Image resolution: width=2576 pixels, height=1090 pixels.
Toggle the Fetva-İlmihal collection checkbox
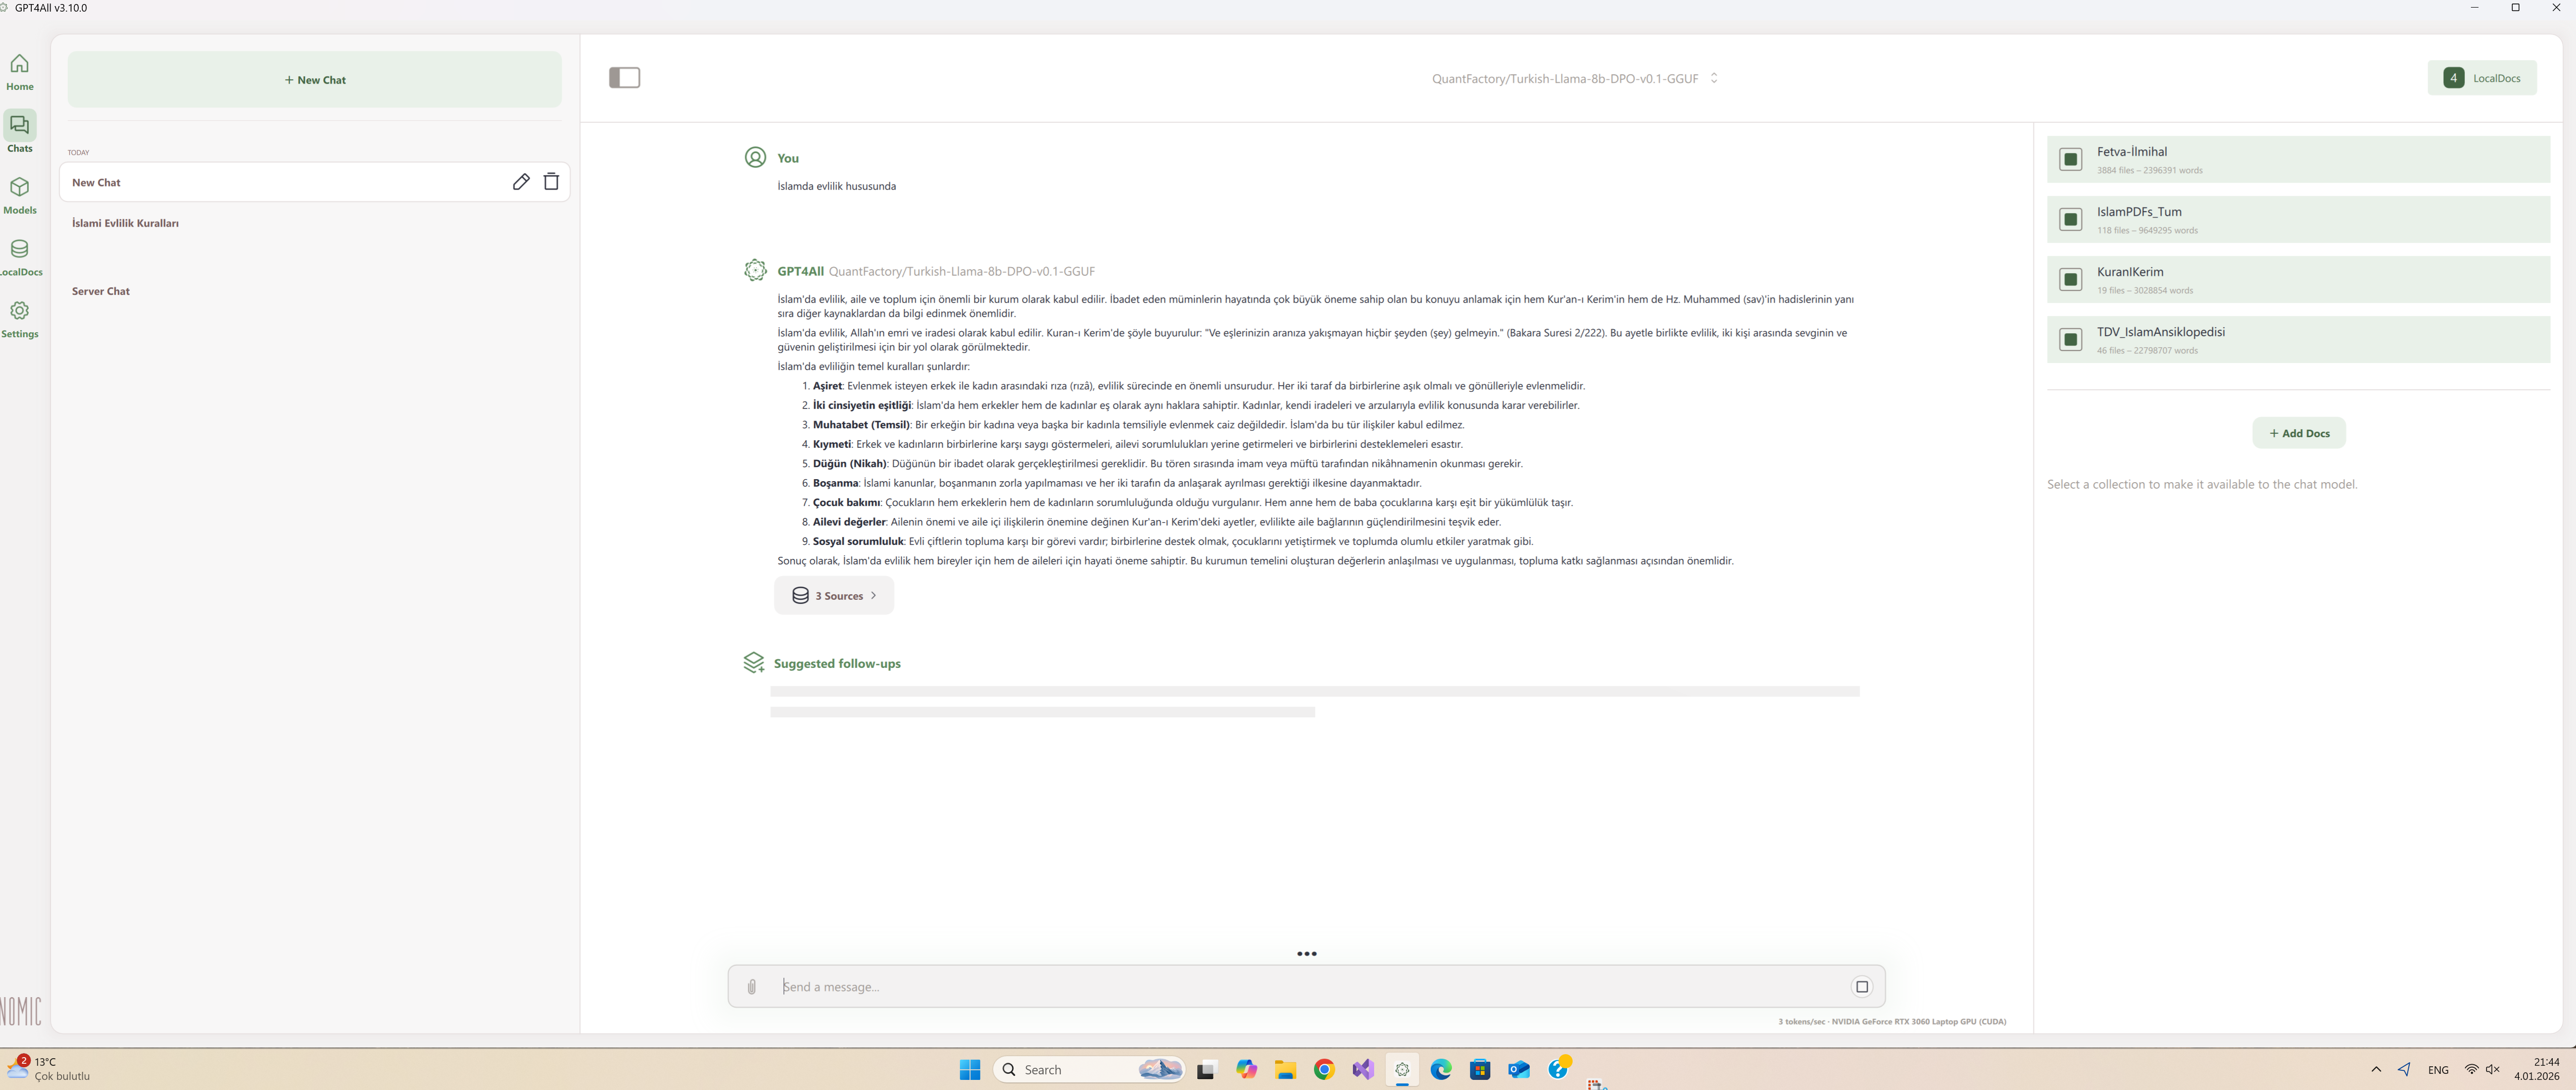coord(2071,159)
